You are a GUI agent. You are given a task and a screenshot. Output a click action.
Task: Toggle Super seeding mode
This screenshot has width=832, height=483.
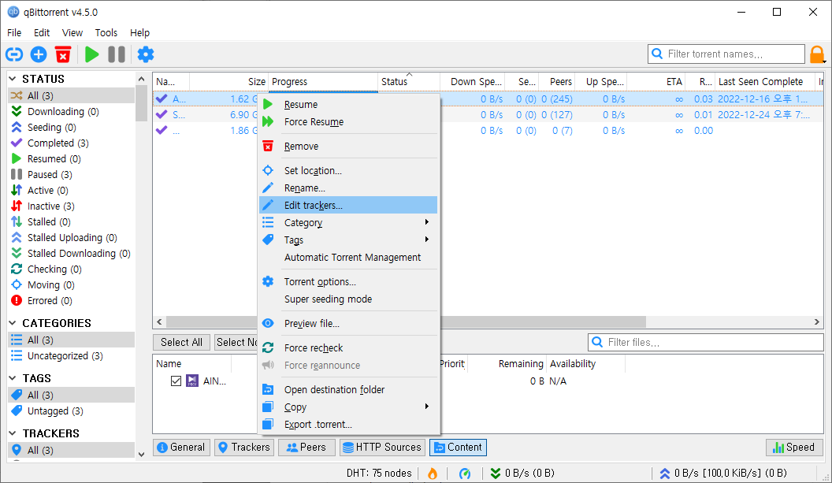348,299
